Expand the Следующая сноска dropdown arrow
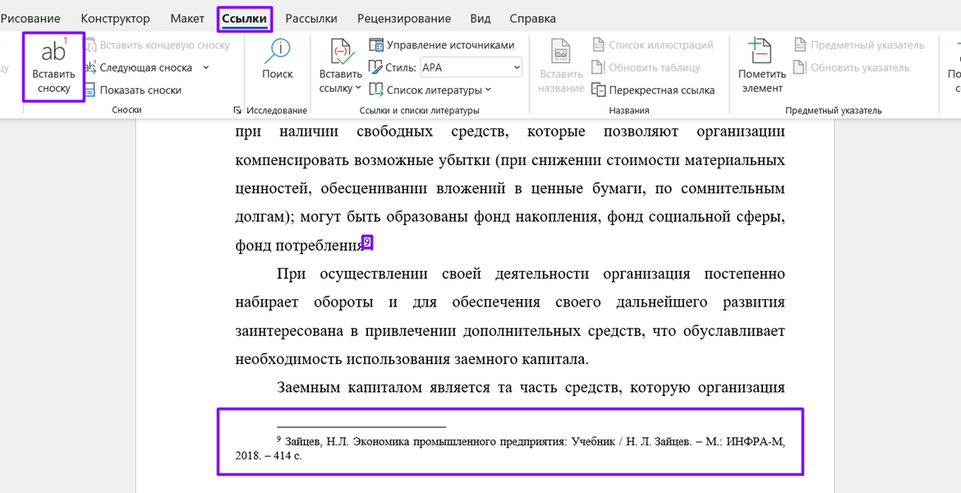Viewport: 961px width, 493px height. point(206,68)
